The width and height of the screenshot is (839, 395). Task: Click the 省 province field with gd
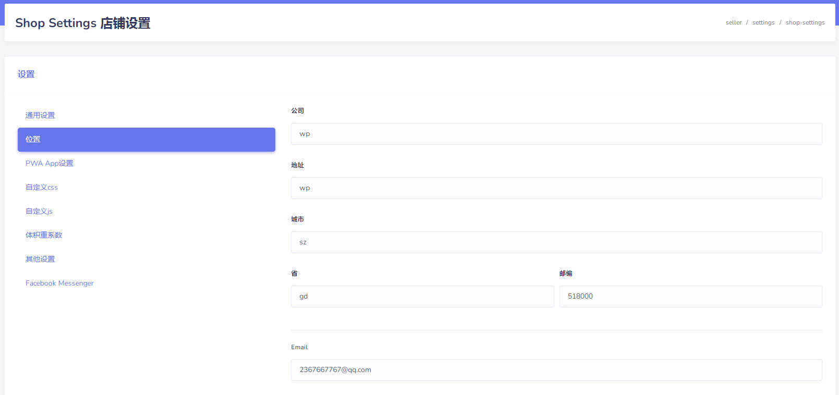pos(422,297)
